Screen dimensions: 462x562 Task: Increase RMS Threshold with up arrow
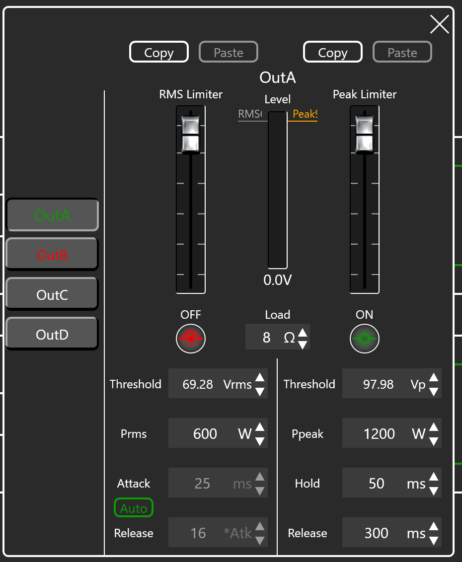[x=259, y=378]
